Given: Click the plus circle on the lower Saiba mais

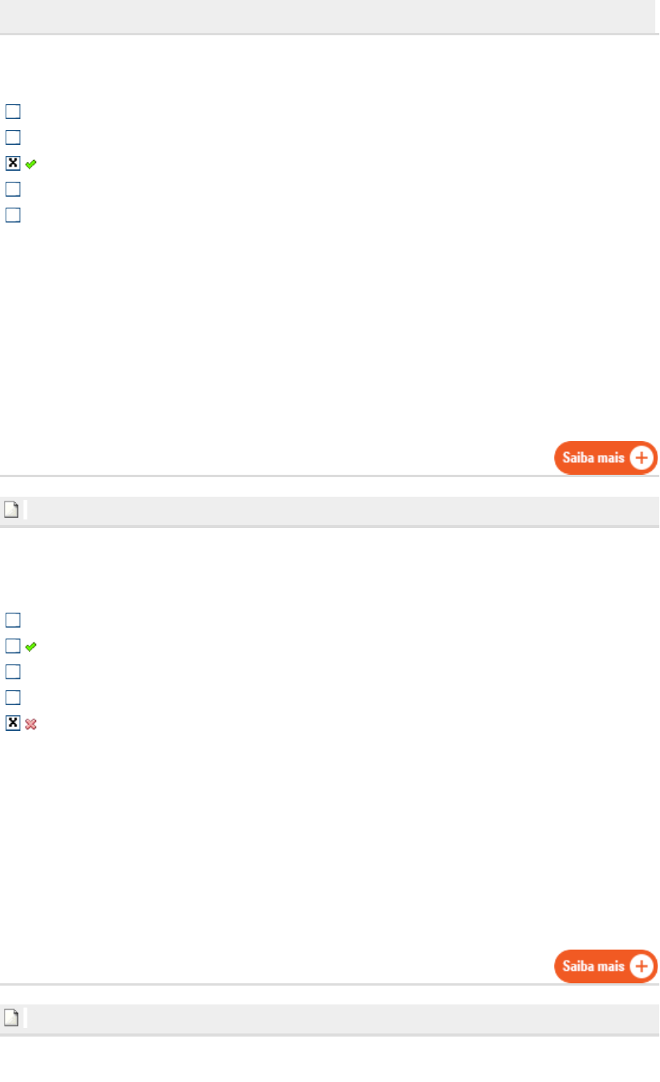Looking at the screenshot, I should pos(642,966).
